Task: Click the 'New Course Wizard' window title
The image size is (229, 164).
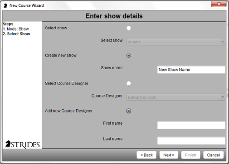Action: 27,5
